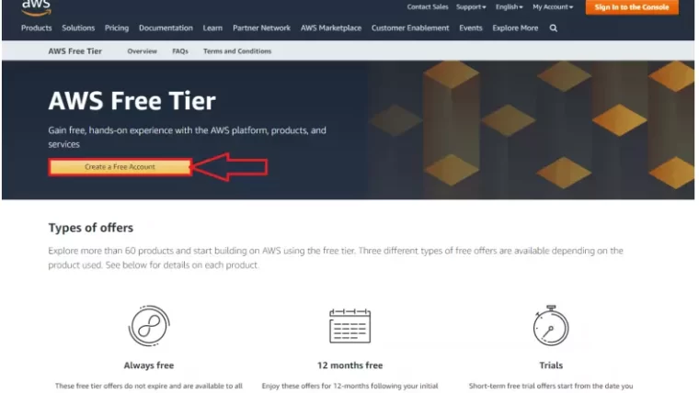Click the AWS logo
The image size is (699, 393).
pos(36,7)
